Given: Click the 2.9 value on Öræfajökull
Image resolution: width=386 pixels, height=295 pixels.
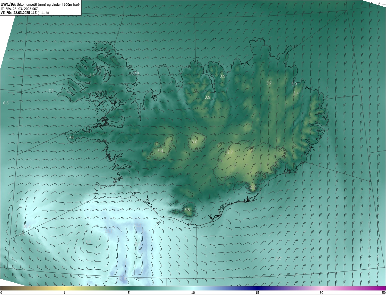Looking at the screenshot, I should 253,187.
